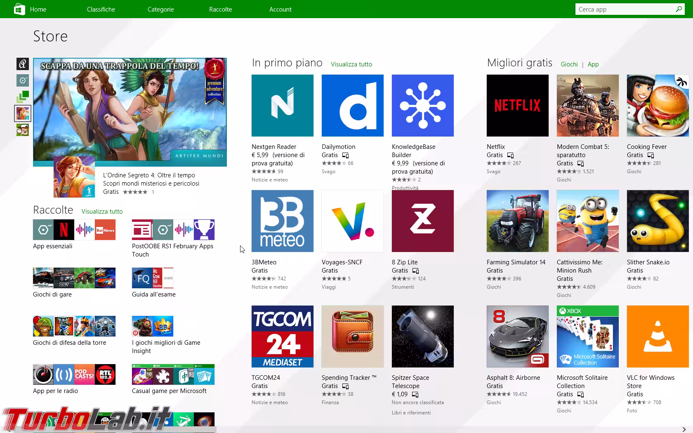The image size is (693, 433).
Task: Select the Dailymotion app icon
Action: [352, 106]
